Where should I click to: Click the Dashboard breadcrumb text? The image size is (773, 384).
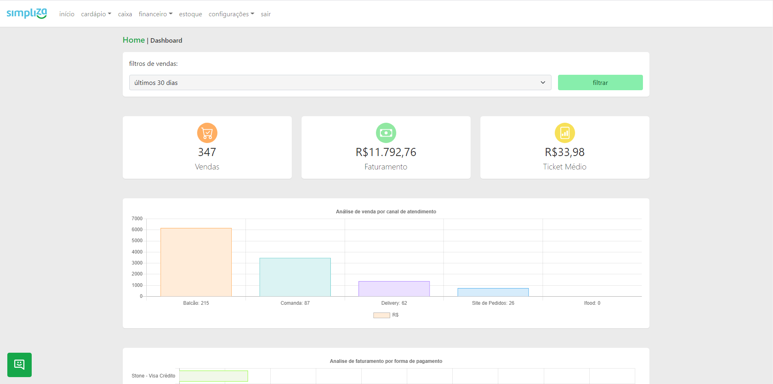(x=166, y=40)
